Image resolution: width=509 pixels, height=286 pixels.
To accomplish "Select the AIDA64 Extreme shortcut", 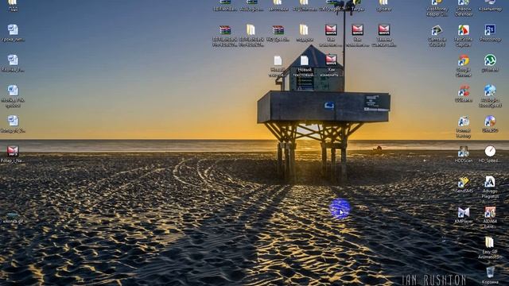I will pos(490,218).
